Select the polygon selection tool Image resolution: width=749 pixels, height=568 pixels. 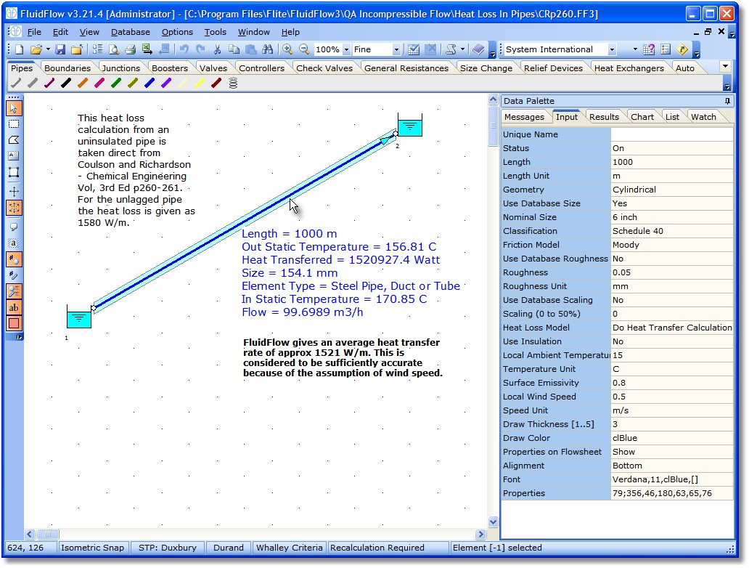(x=14, y=140)
